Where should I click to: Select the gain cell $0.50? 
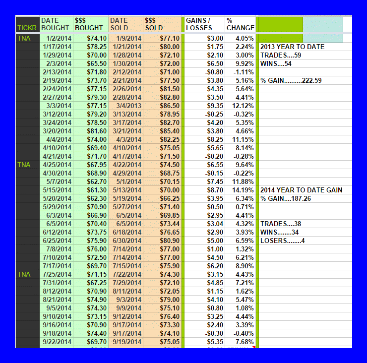click(x=204, y=207)
